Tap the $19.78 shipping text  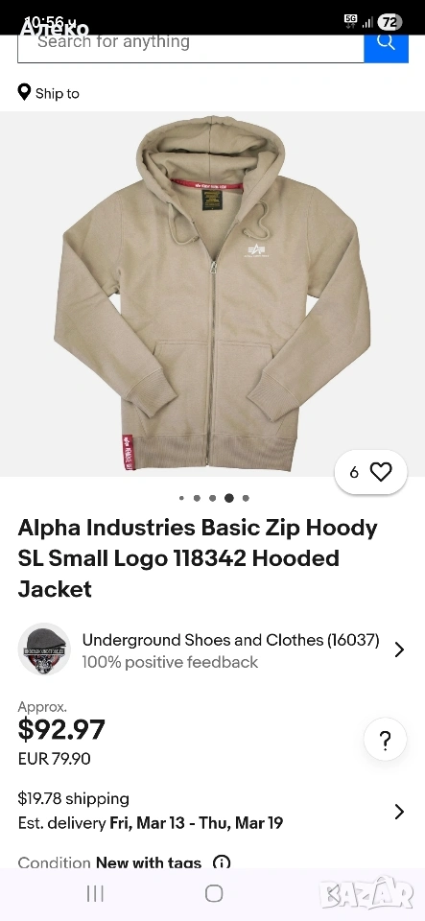(73, 799)
